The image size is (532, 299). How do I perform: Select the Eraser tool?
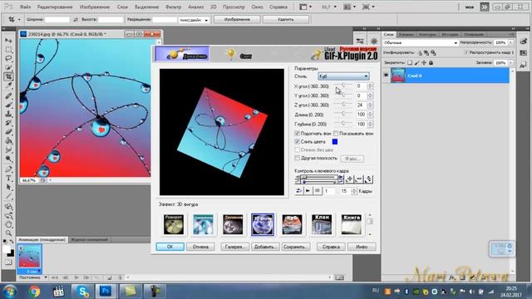8,132
